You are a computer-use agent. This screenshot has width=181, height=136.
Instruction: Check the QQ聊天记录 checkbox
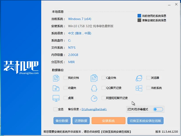point(103,88)
